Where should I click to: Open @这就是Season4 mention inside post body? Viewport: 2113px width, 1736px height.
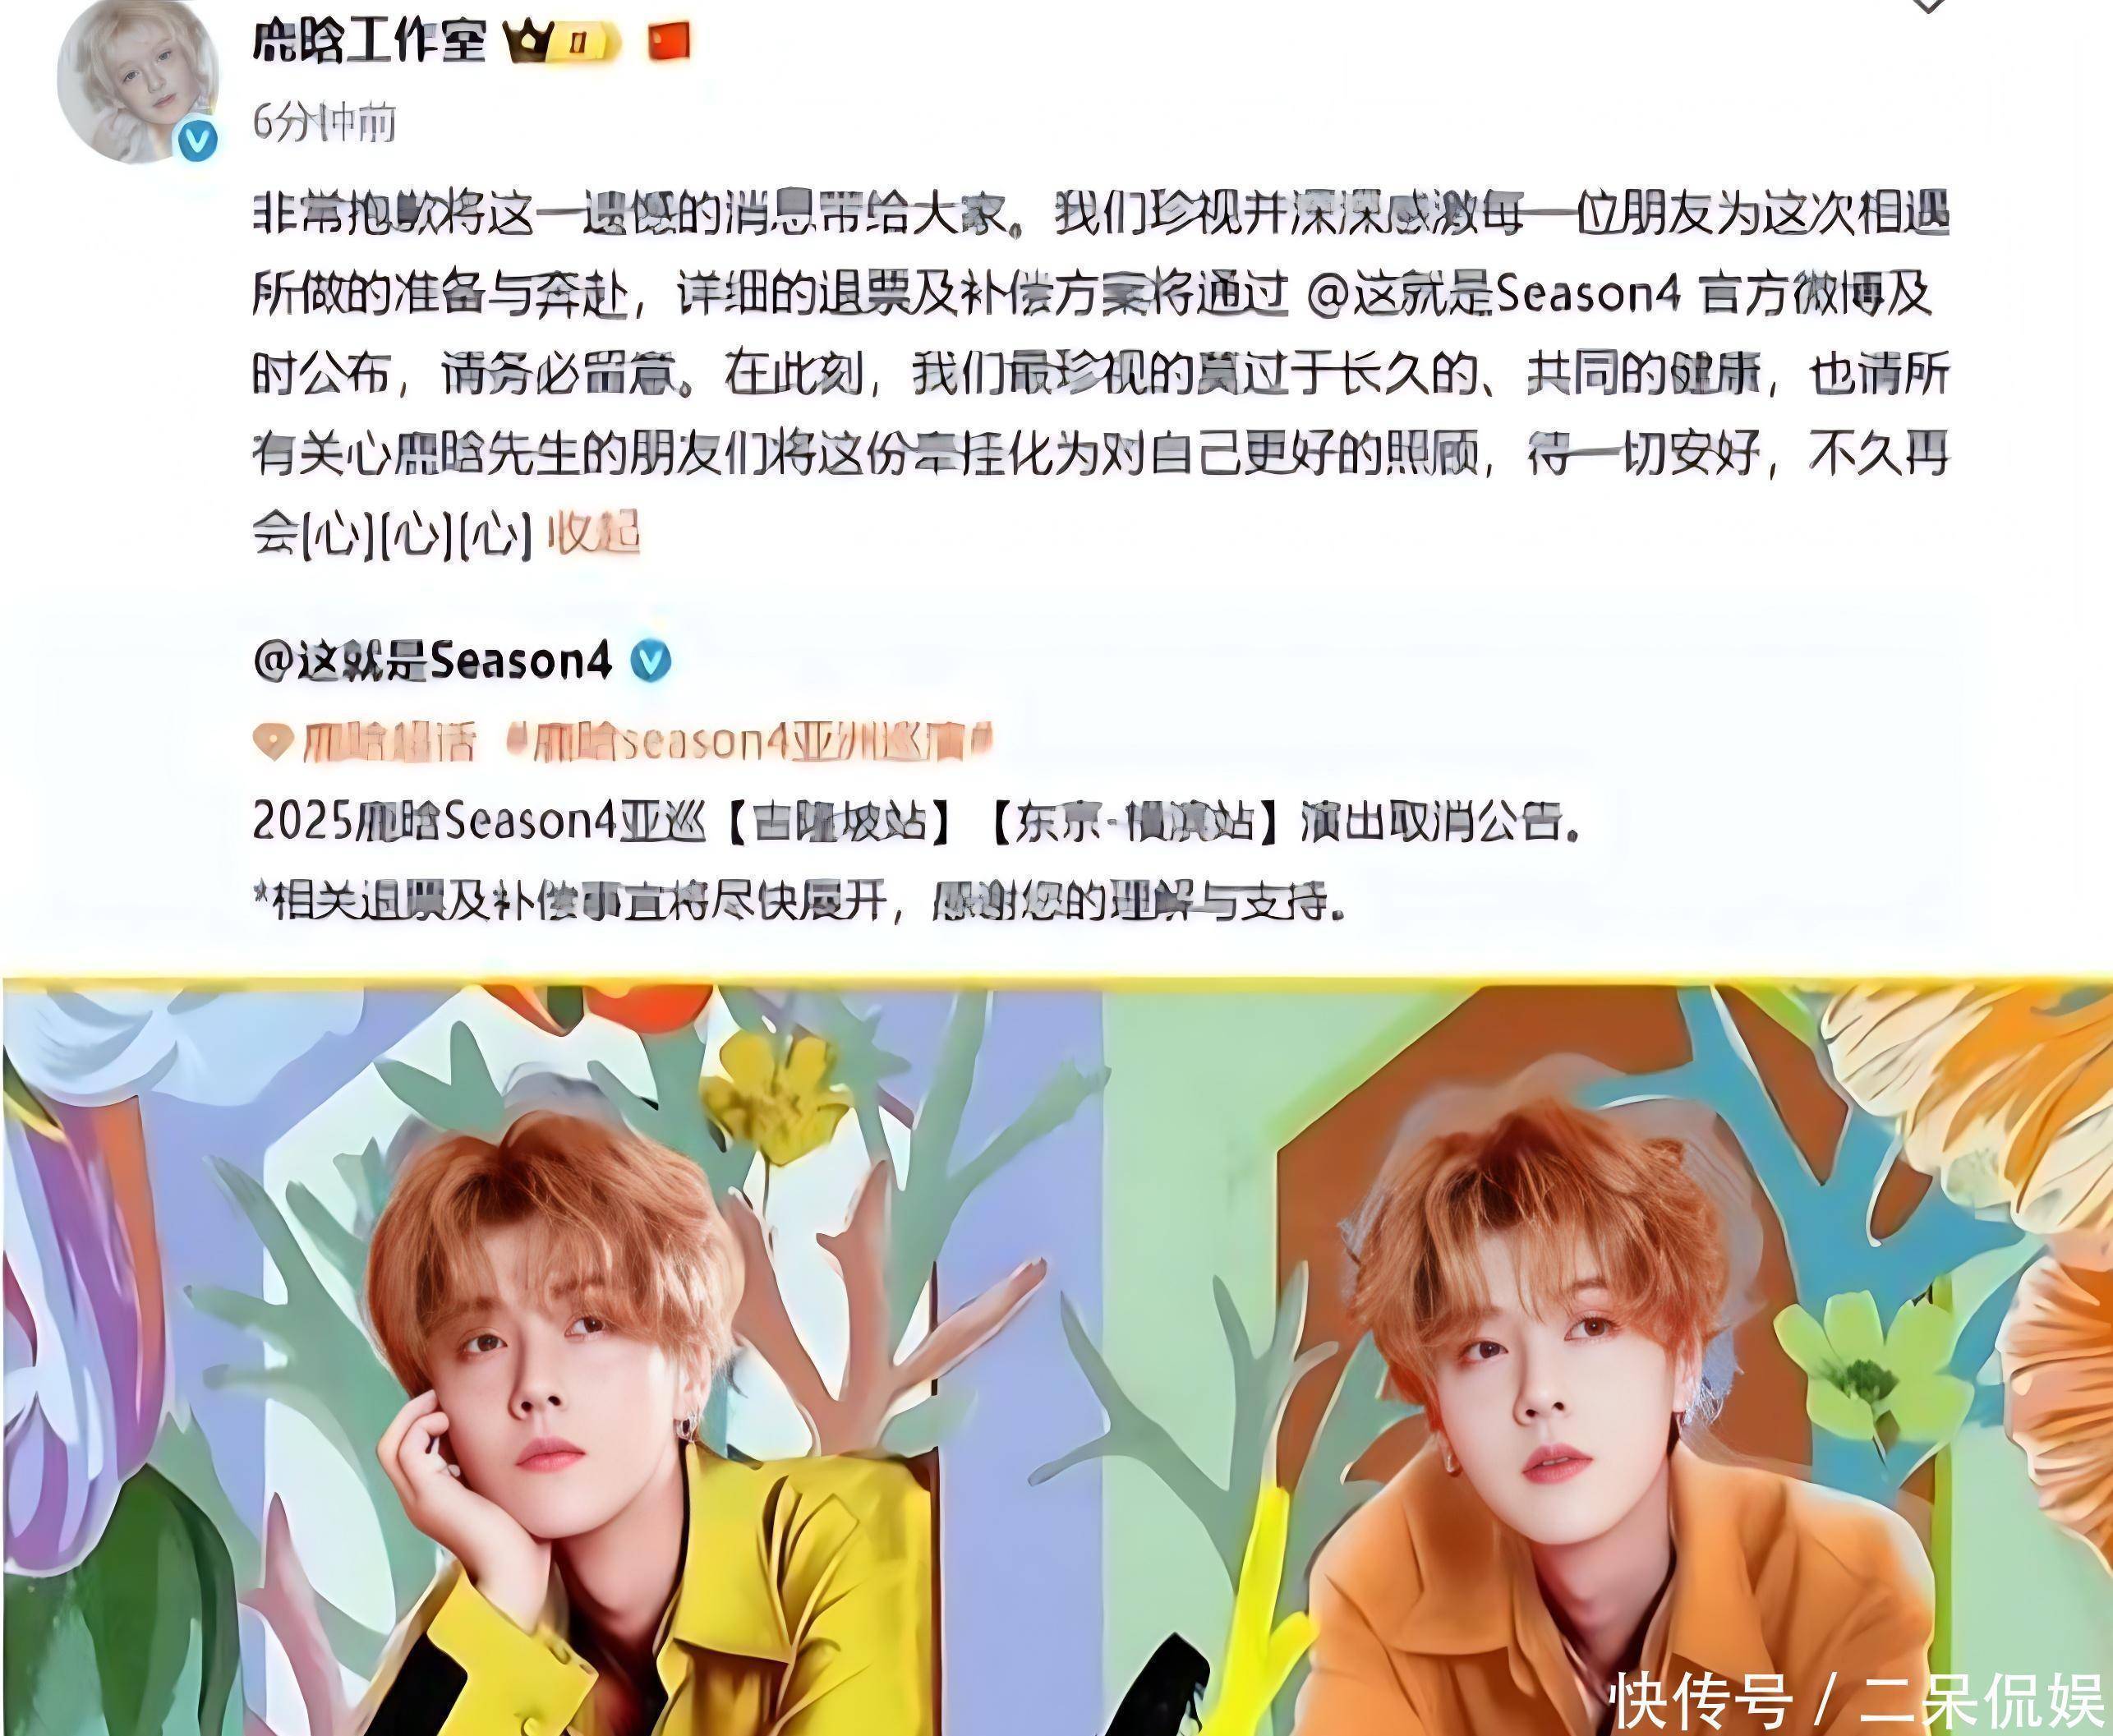click(1492, 294)
